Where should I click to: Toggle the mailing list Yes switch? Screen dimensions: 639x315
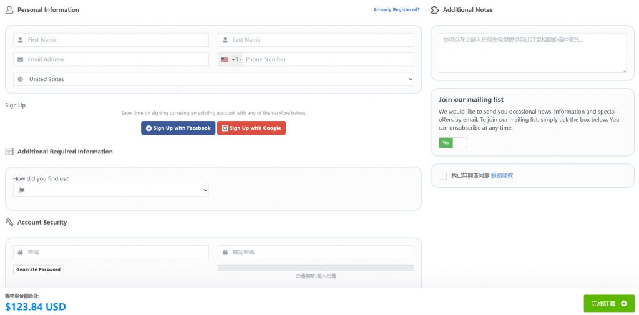(452, 143)
